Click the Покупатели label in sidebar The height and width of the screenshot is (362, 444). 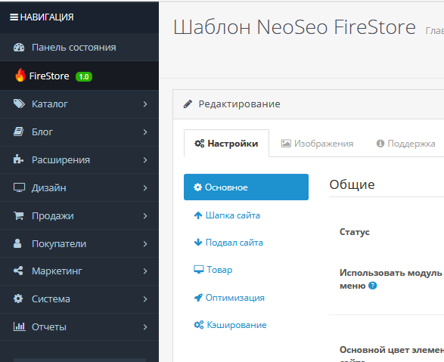(59, 244)
